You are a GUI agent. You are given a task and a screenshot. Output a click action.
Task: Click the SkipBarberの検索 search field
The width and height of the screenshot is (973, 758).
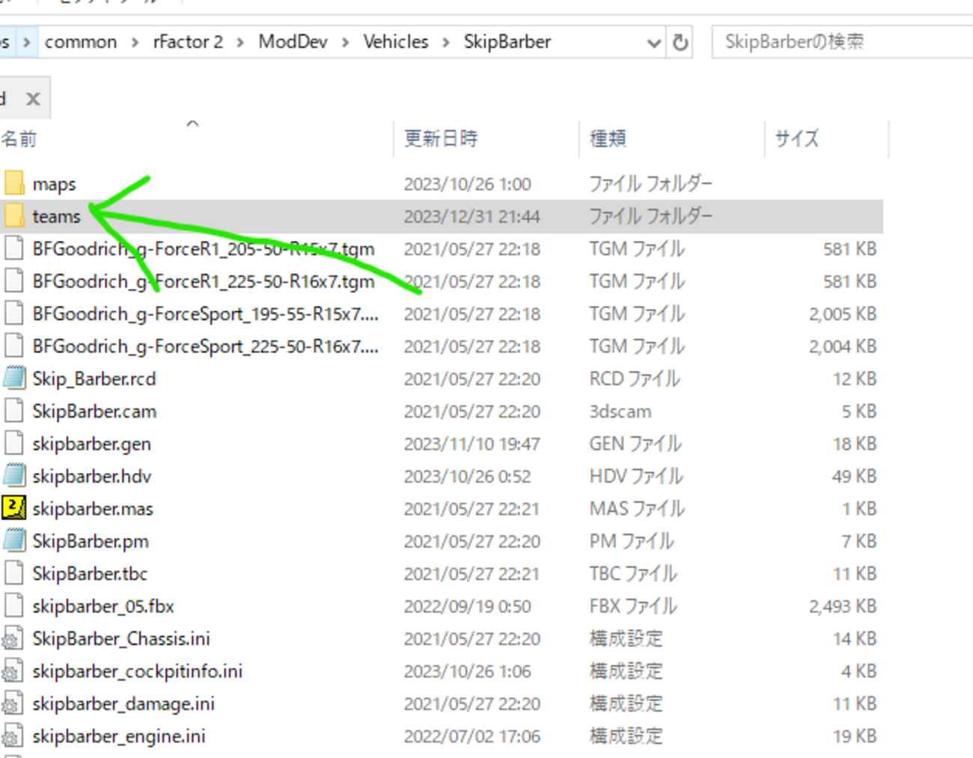point(843,42)
